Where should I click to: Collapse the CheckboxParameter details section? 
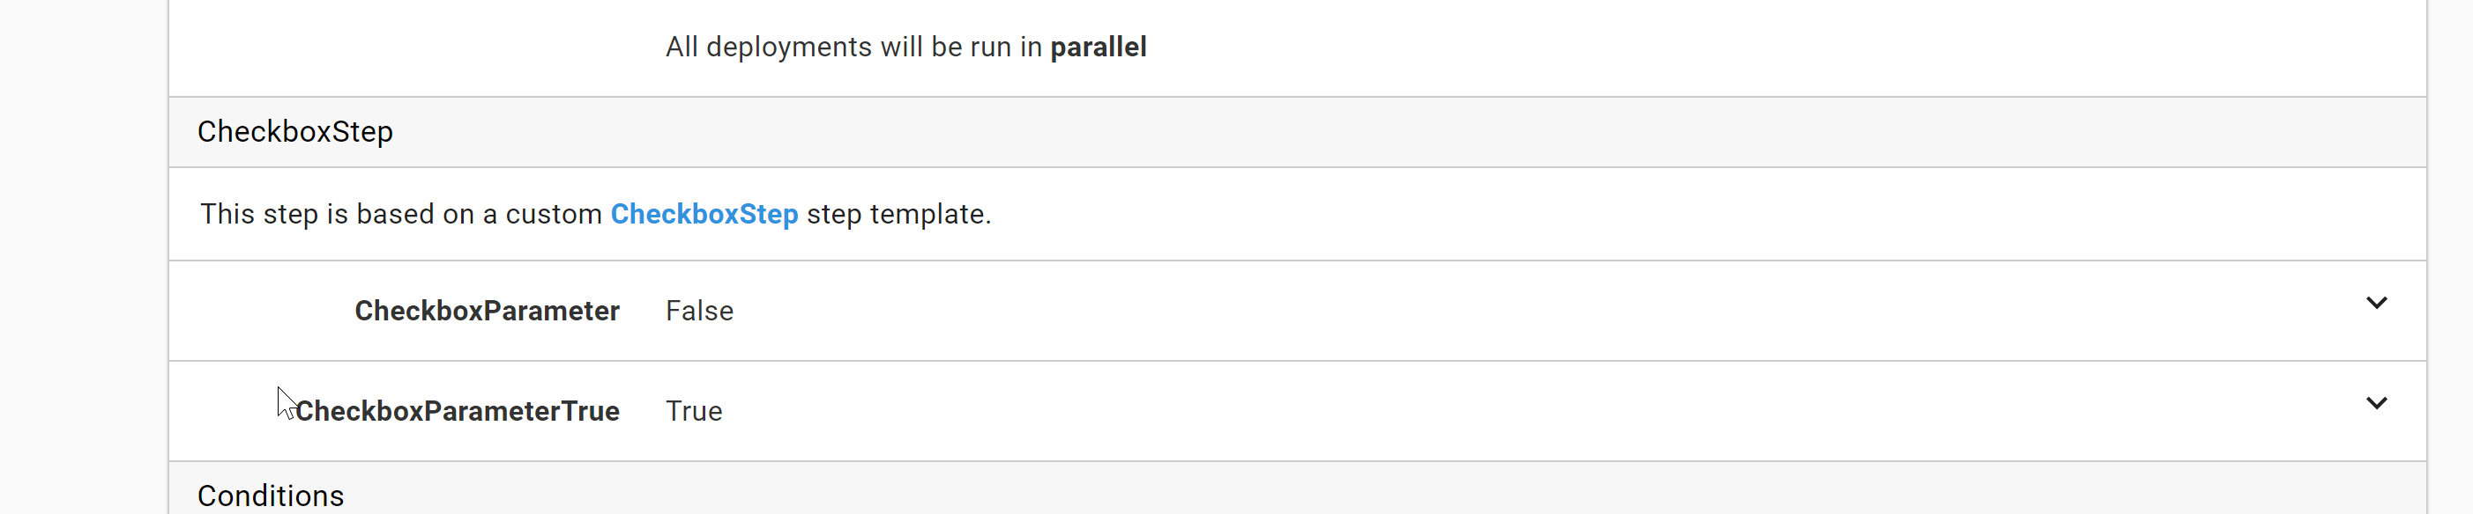click(x=2377, y=303)
